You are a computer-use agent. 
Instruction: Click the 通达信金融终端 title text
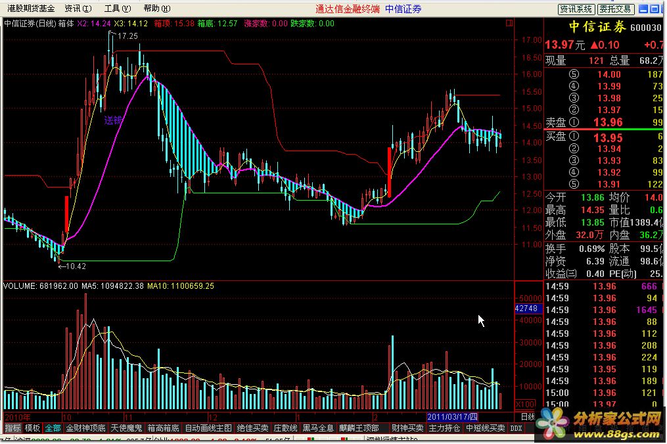pyautogui.click(x=348, y=9)
